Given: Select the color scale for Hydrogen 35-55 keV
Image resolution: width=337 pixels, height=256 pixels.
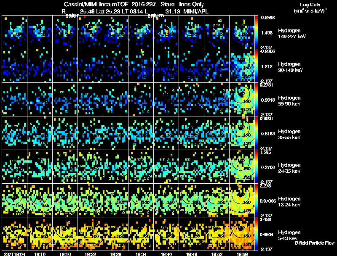Looking at the screenshot, I should pyautogui.click(x=257, y=133).
